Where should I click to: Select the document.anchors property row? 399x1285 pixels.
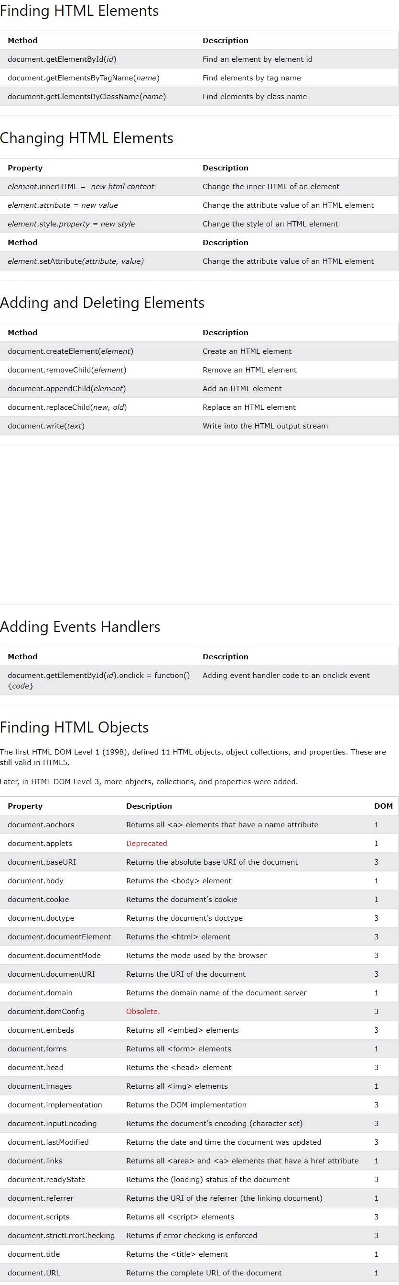coord(199,824)
